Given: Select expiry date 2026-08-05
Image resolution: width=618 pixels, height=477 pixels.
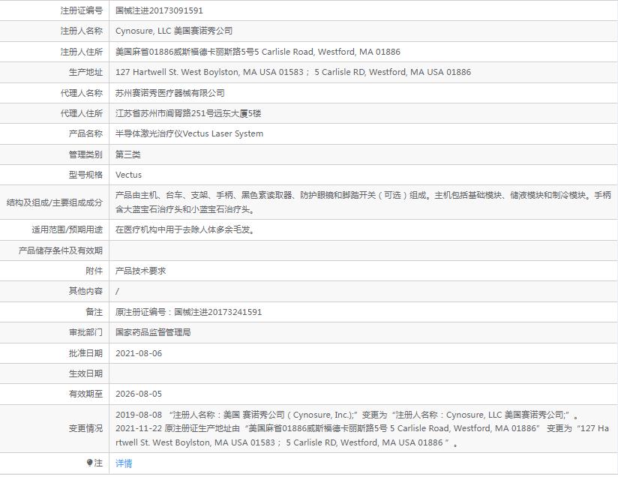Looking at the screenshot, I should (139, 394).
